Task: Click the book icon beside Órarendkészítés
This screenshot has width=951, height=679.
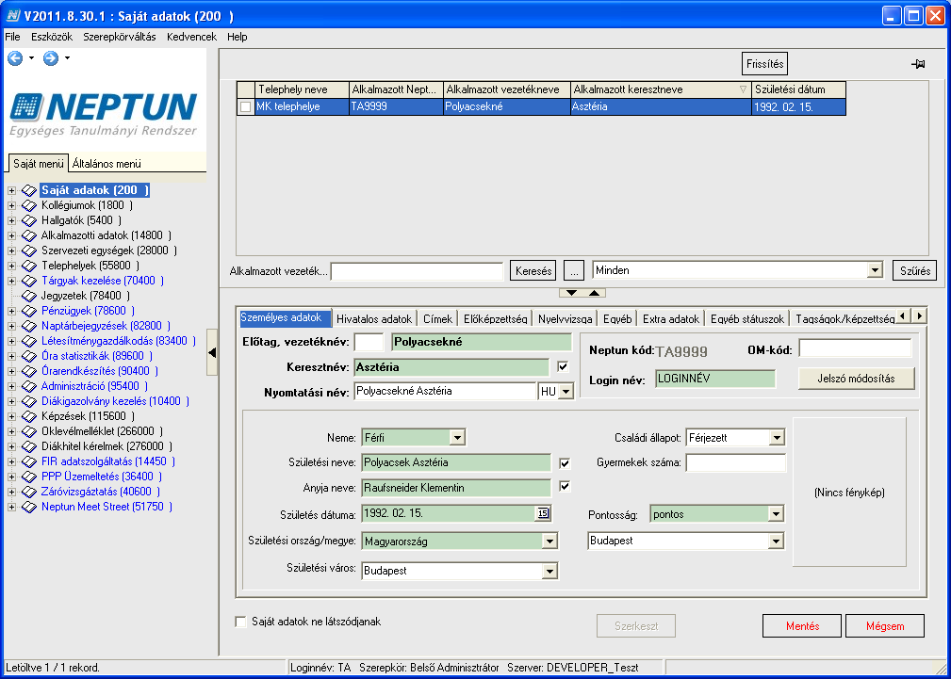Action: 29,371
